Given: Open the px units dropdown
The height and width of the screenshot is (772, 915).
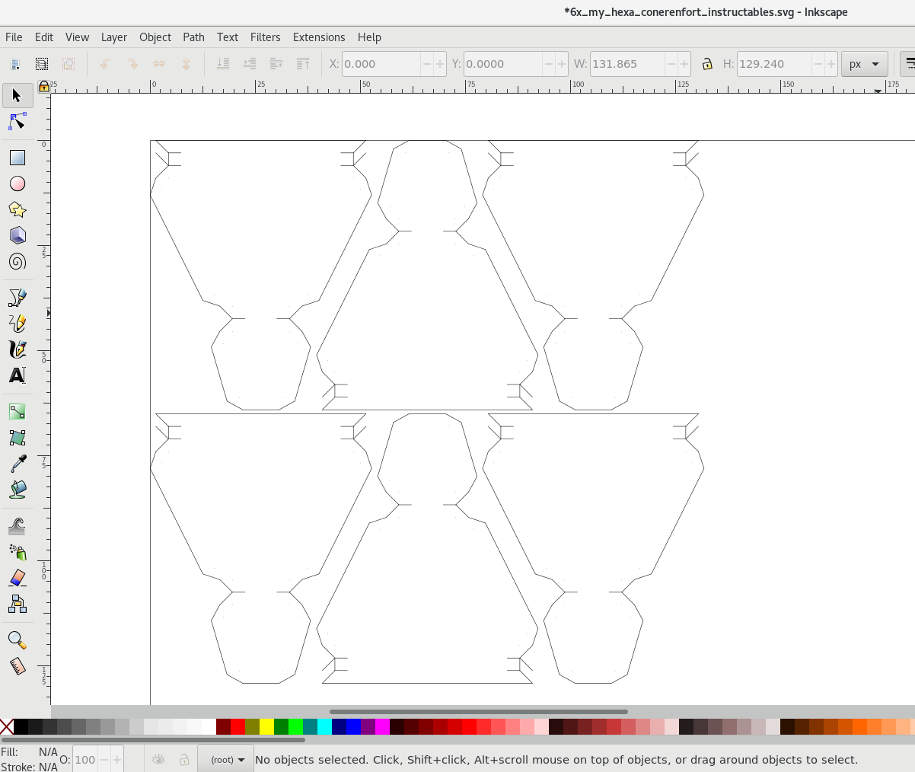Looking at the screenshot, I should (865, 64).
